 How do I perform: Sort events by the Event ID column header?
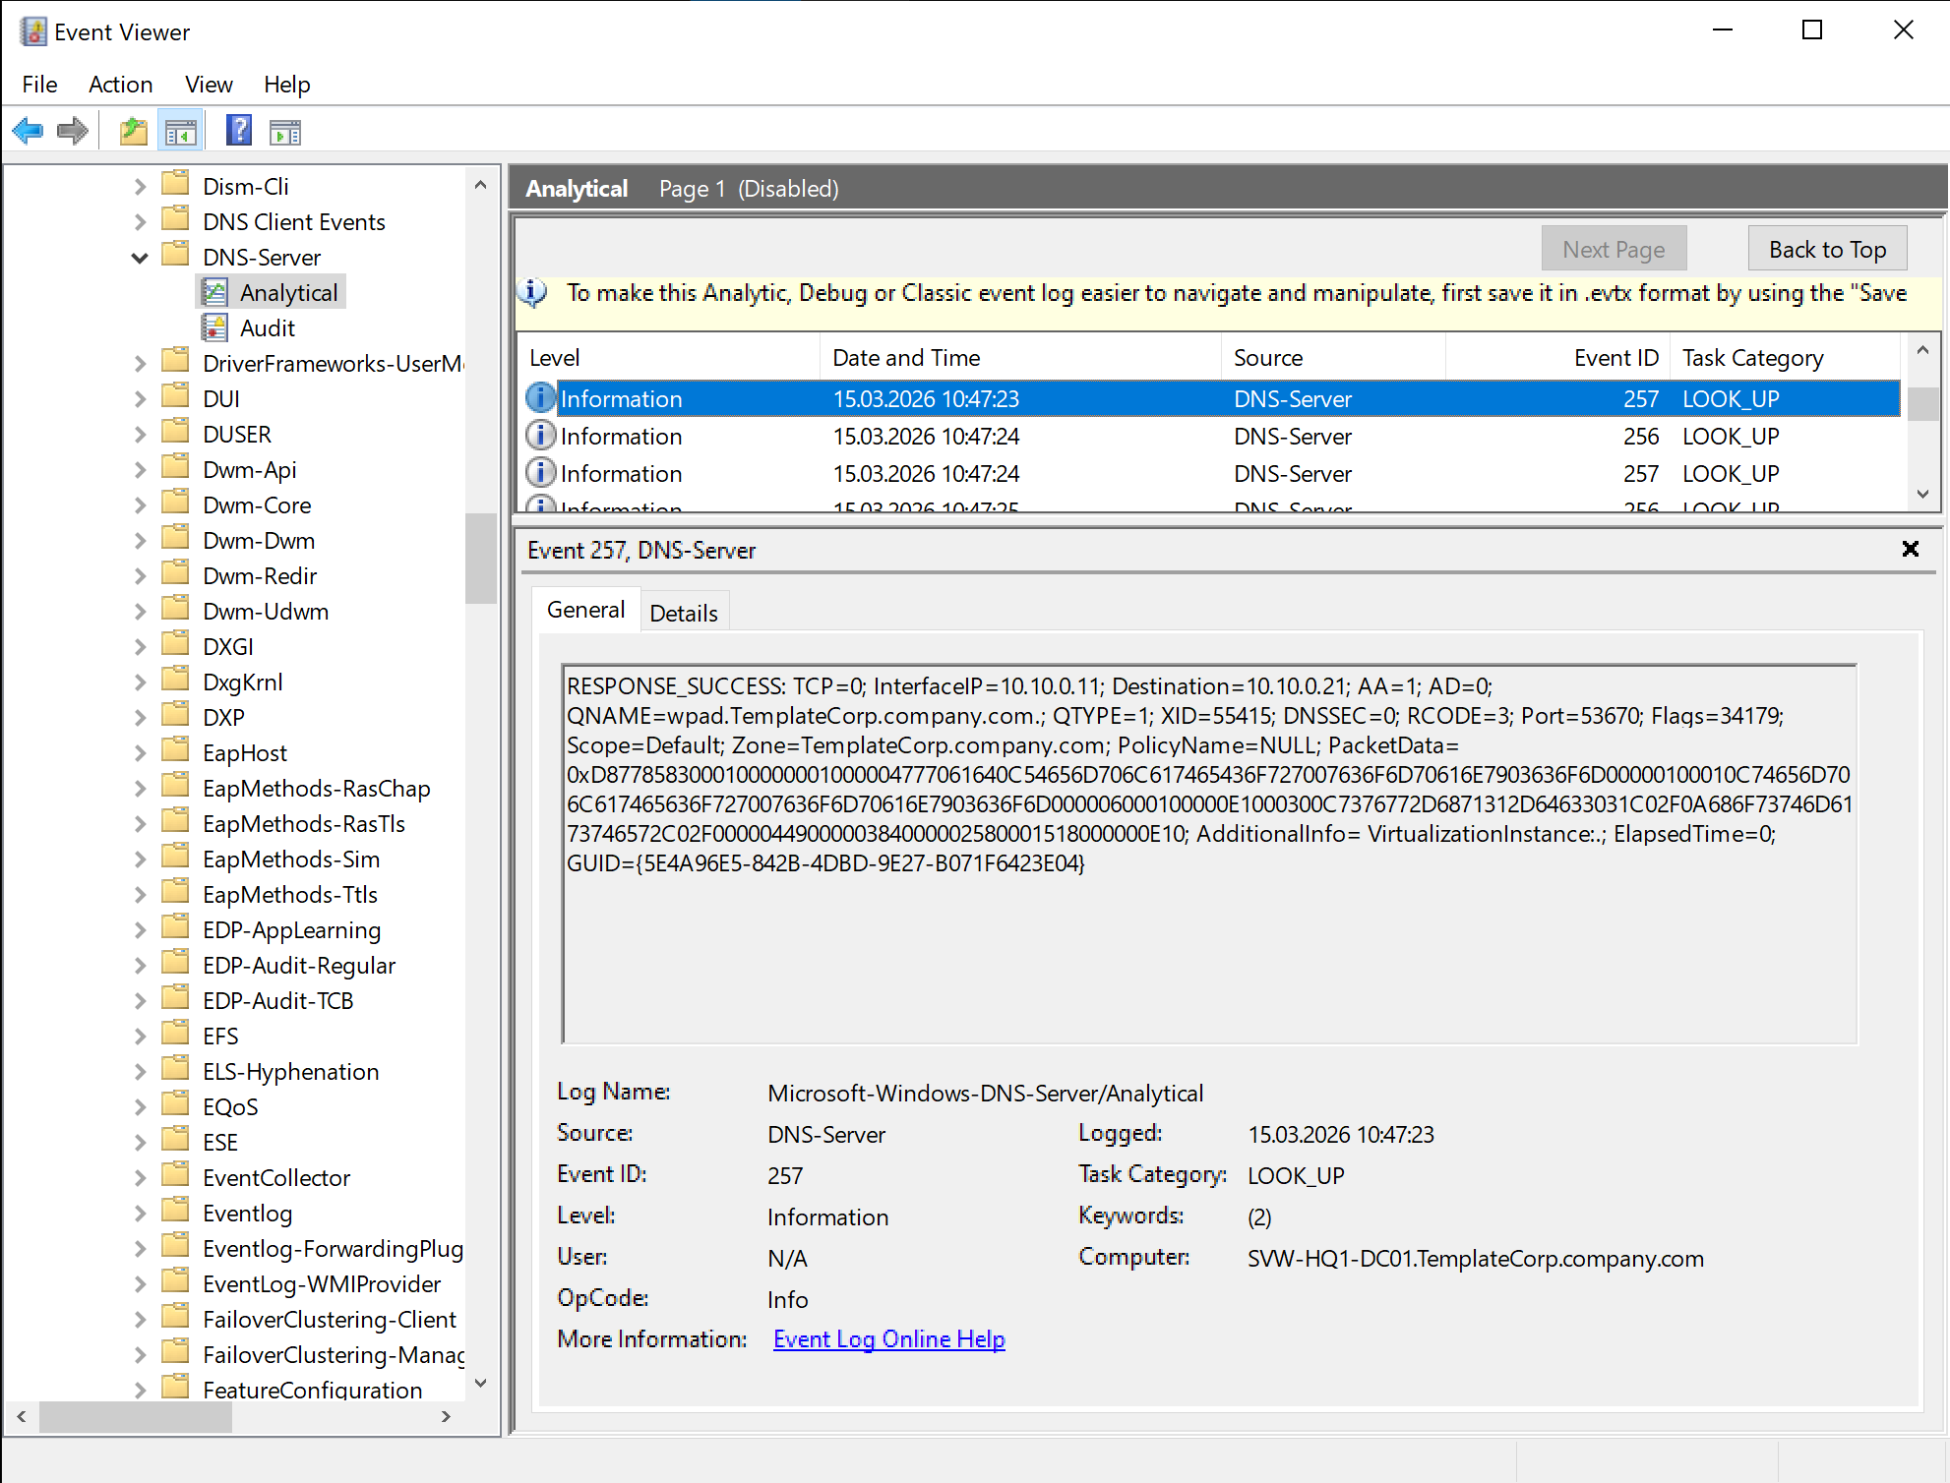(1615, 358)
